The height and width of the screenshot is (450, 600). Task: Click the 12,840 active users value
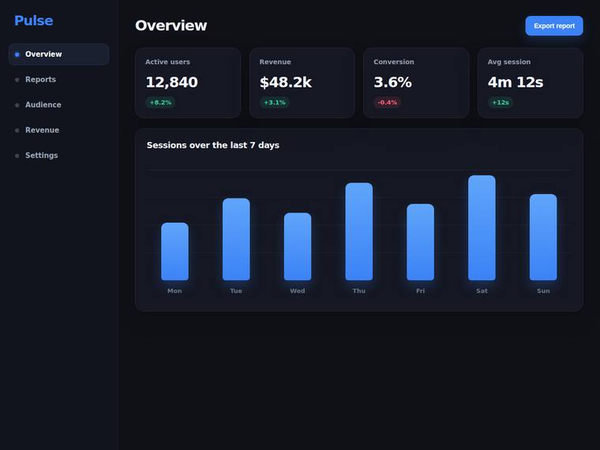tap(172, 82)
